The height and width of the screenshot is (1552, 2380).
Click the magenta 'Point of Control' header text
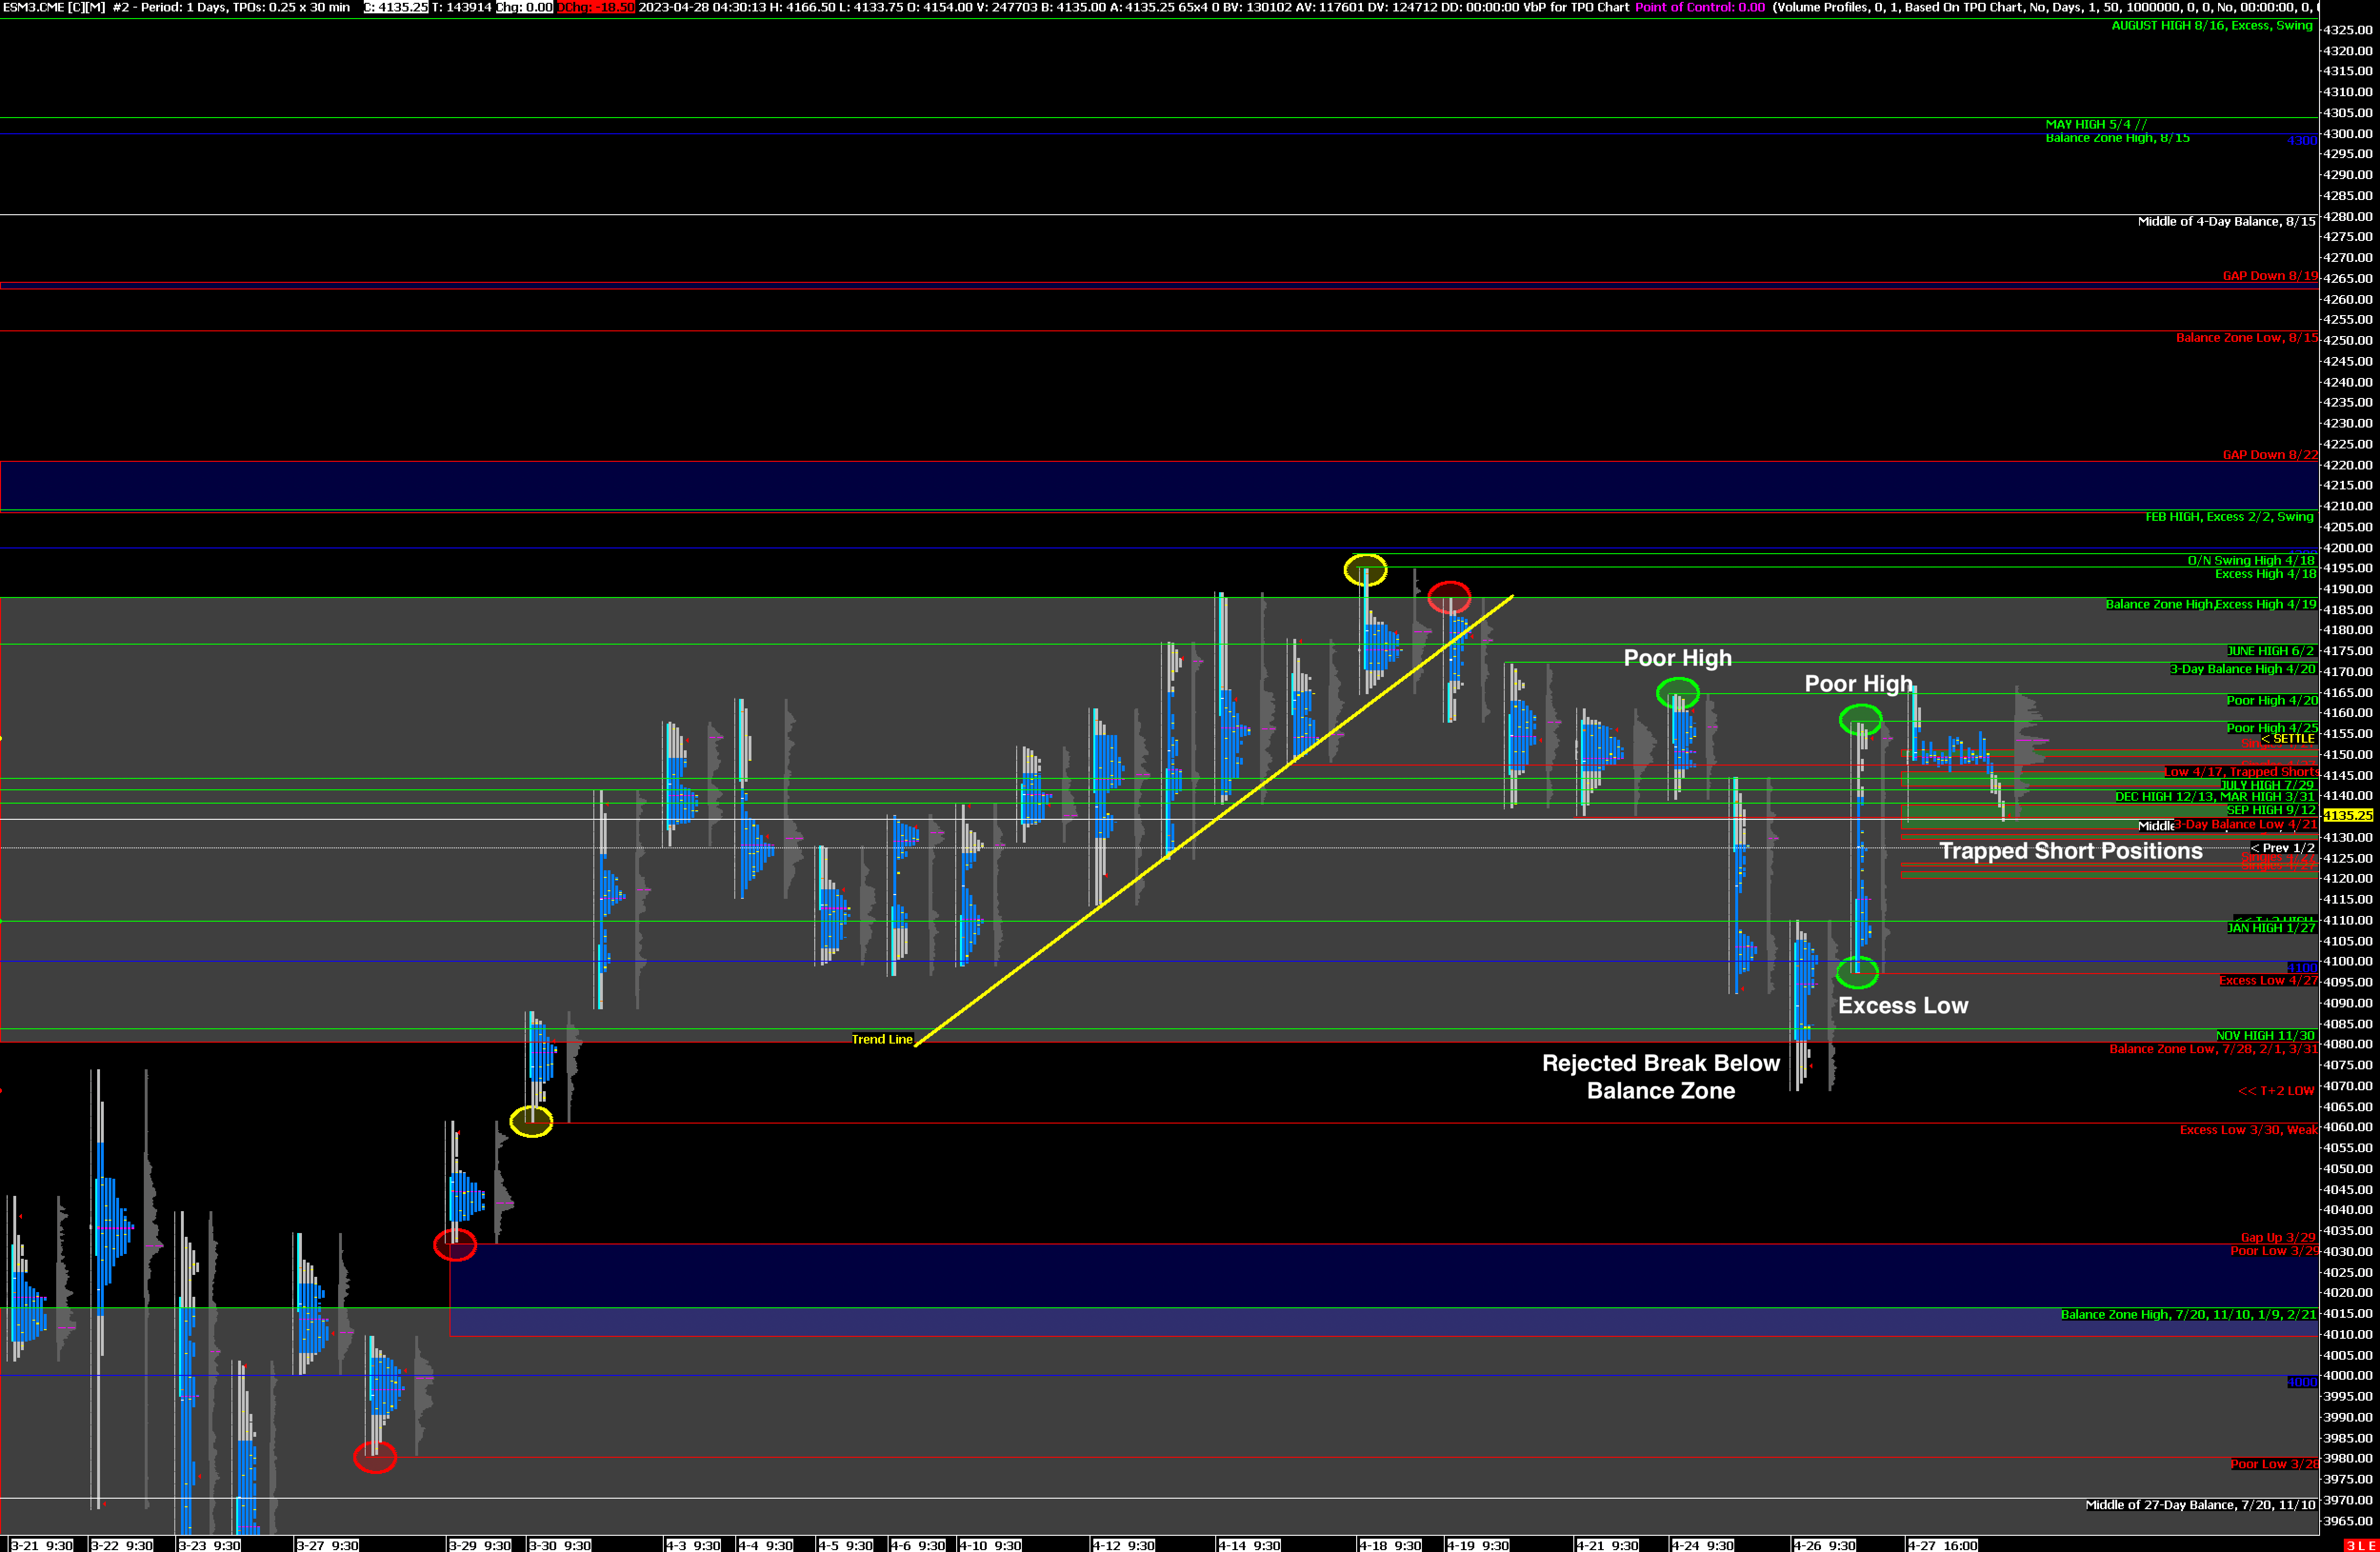(x=1699, y=7)
